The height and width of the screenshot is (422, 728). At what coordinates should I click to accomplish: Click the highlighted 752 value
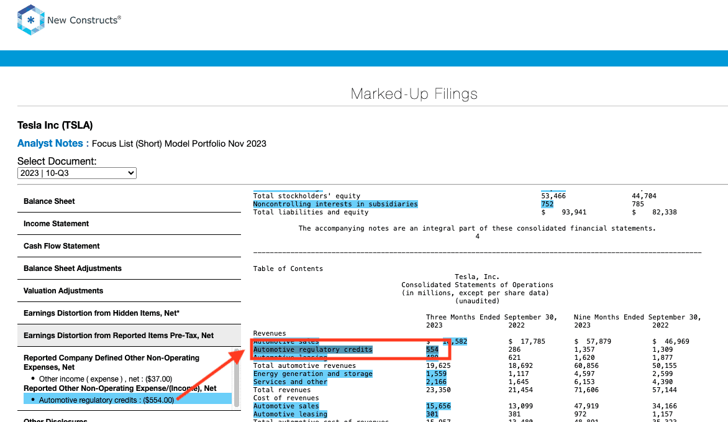coord(547,204)
